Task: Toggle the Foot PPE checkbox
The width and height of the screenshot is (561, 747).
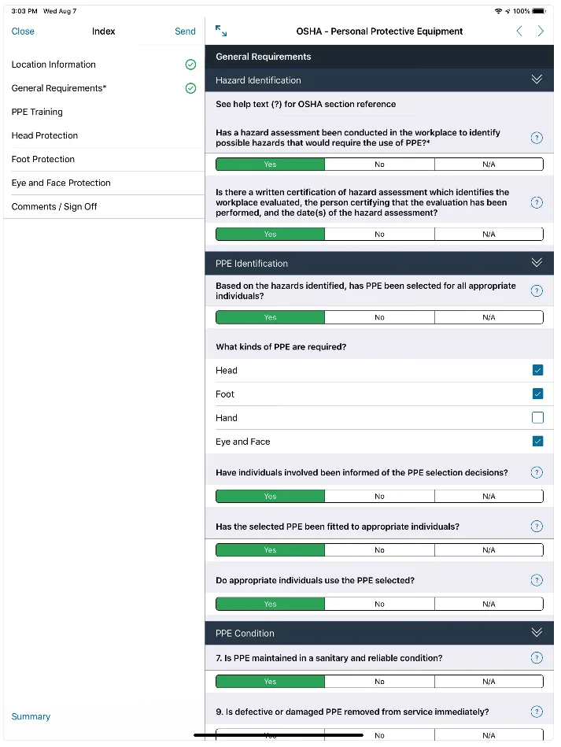Action: pos(537,394)
